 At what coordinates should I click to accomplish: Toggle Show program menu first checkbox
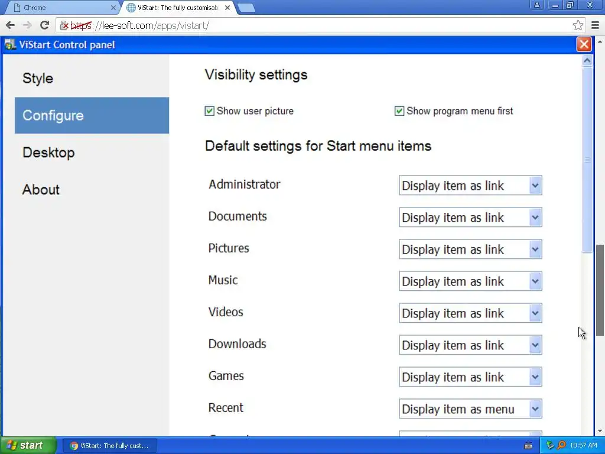tap(399, 111)
